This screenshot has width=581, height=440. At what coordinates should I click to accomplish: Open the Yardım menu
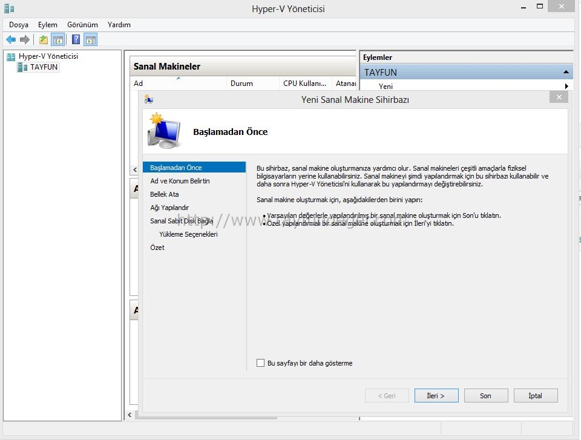[119, 24]
